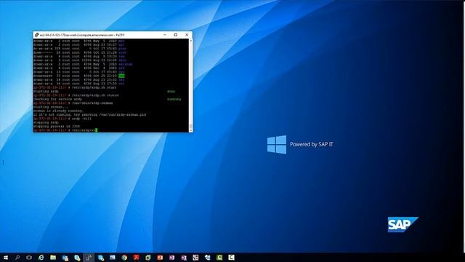
Task: Click the 'xrdp -kill' command line
Action: pyautogui.click(x=62, y=119)
